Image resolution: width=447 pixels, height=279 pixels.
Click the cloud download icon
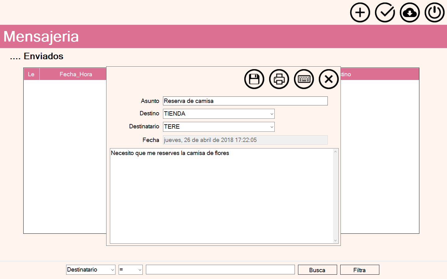(x=409, y=13)
